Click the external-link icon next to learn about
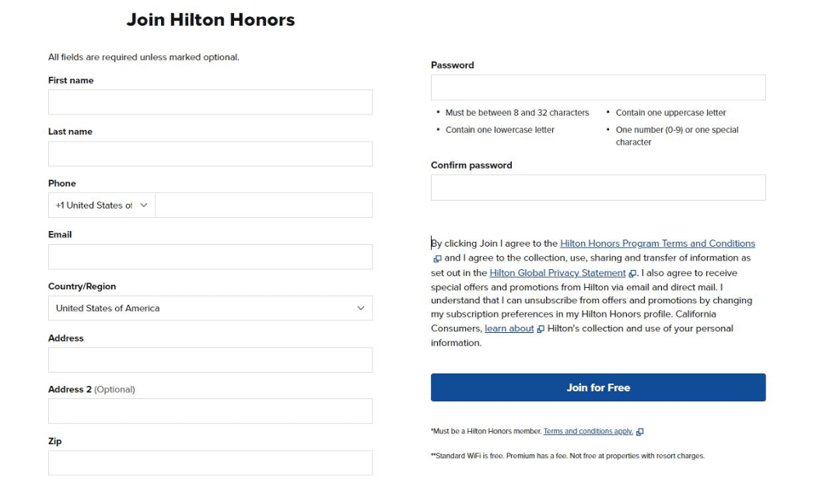 coord(541,329)
